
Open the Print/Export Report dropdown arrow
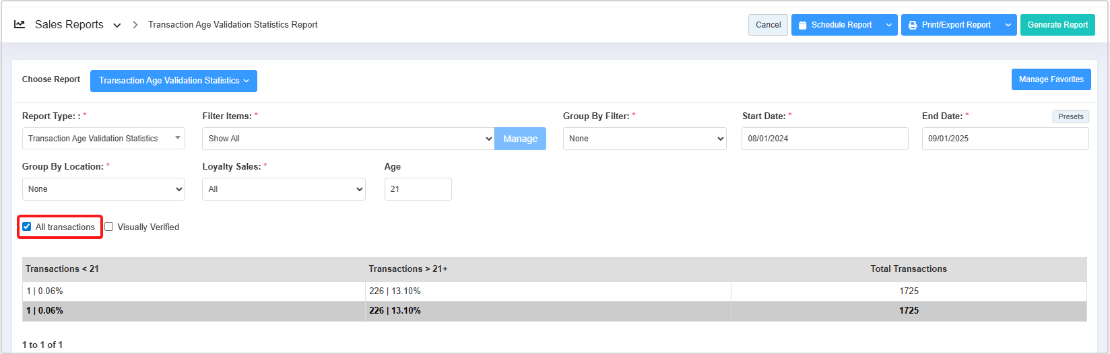(x=1008, y=26)
